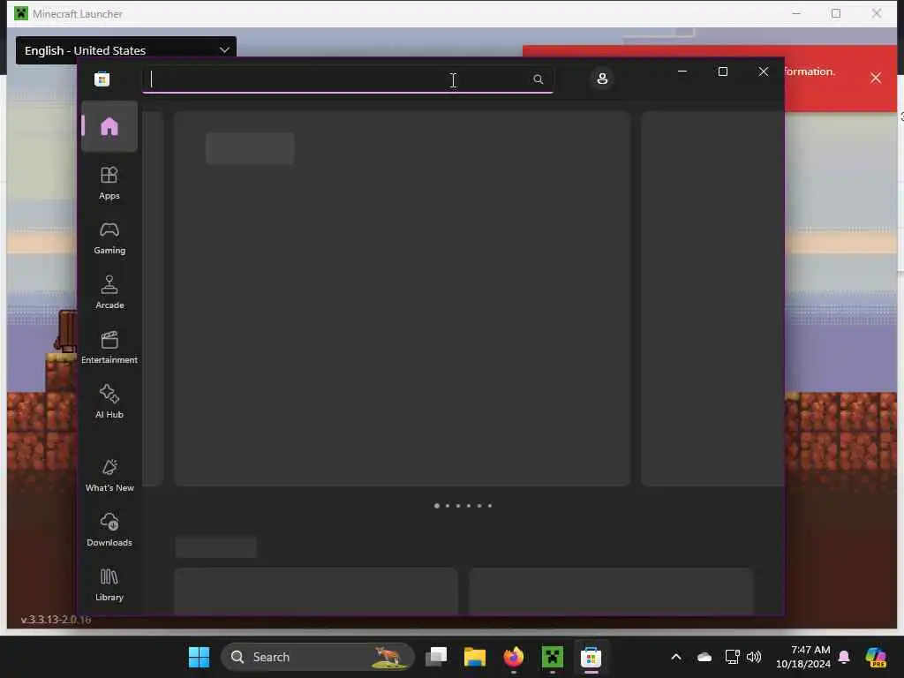Click the Microsoft Store taskbar icon
This screenshot has height=678, width=904.
pos(591,657)
